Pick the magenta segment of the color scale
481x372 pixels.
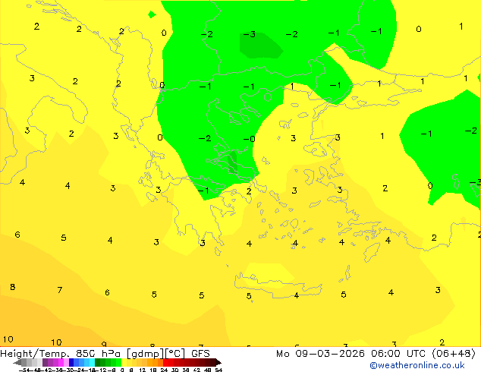[x=61, y=362]
